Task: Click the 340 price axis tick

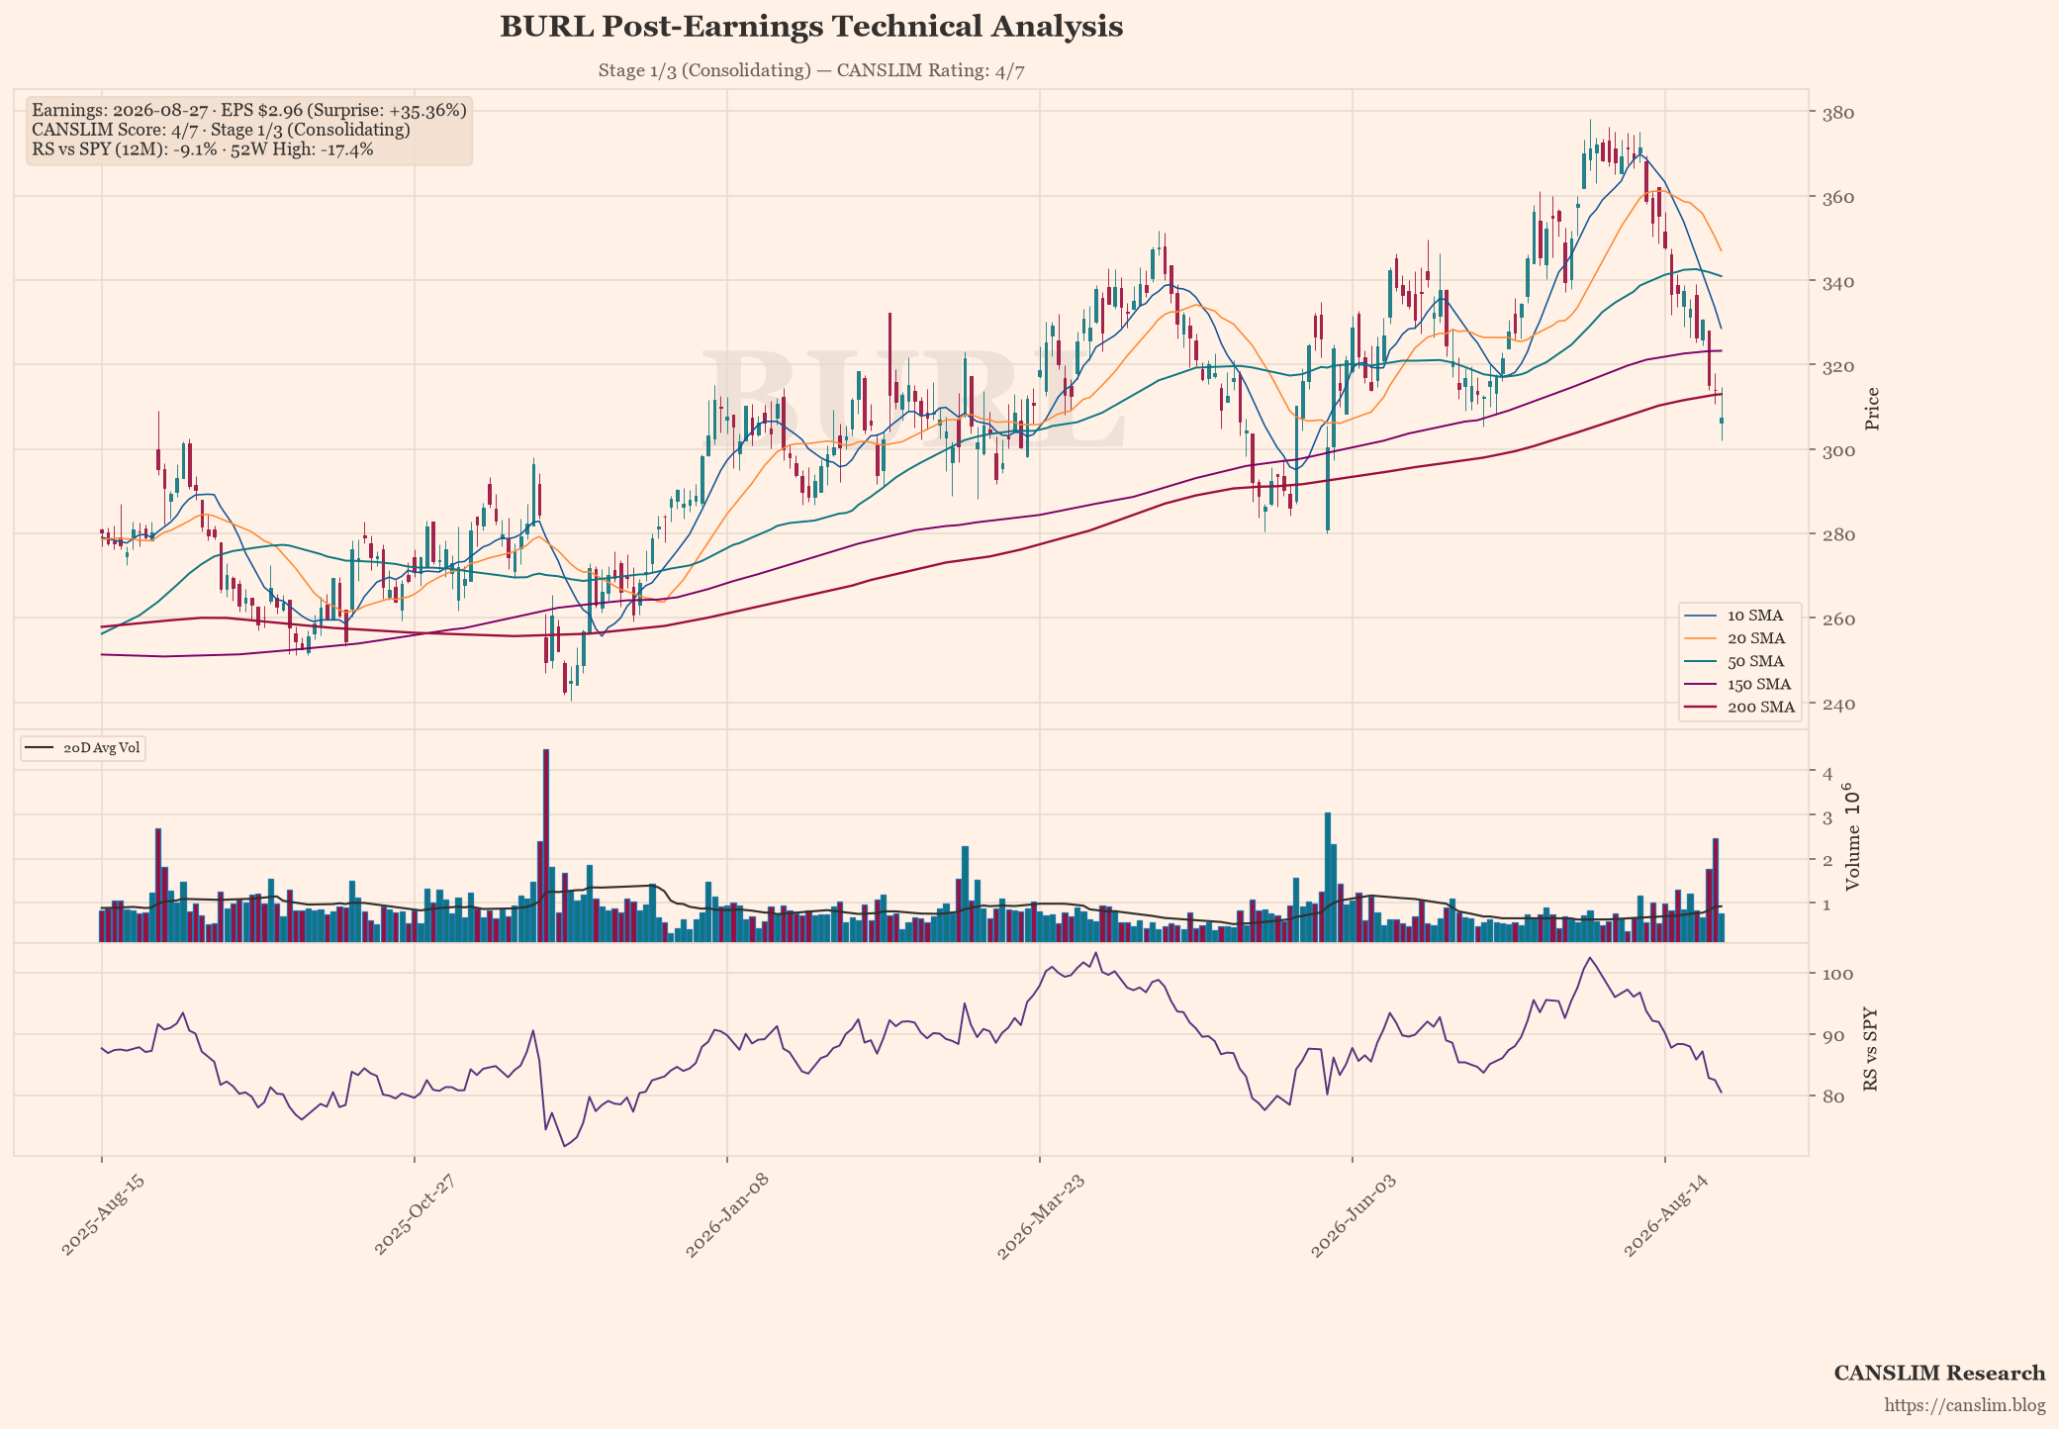Action: (x=1837, y=282)
